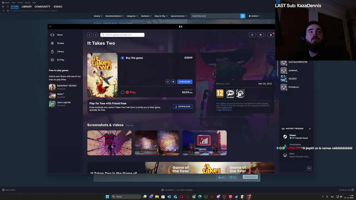This screenshot has height=200, width=356.
Task: Add It Takes Two to wishlist
Action: coord(168,82)
